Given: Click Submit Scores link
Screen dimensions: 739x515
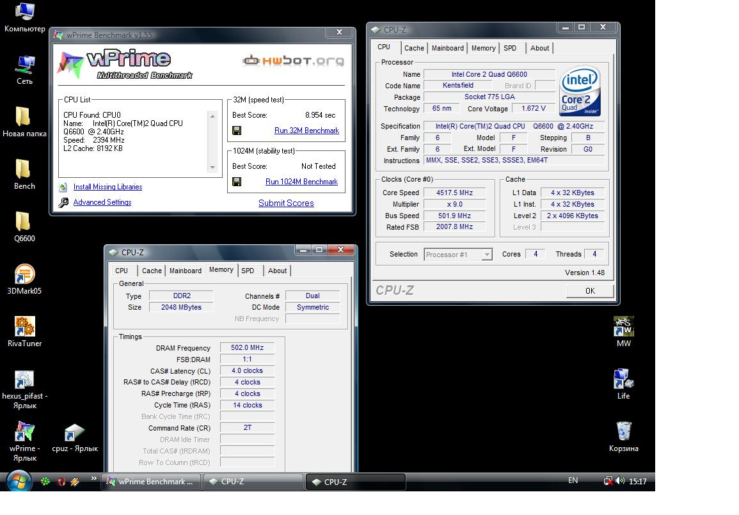Looking at the screenshot, I should 286,203.
